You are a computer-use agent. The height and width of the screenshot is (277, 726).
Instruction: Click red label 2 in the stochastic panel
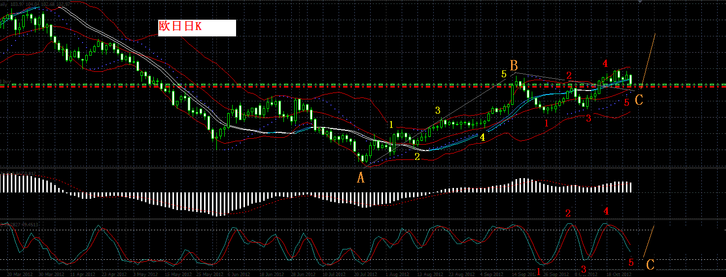pyautogui.click(x=568, y=213)
